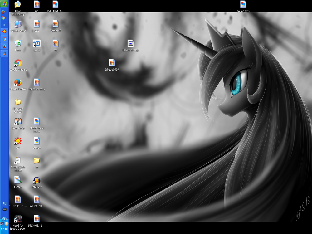Select the Google Chrome desktop shortcut
This screenshot has height=234, width=312.
(x=18, y=63)
